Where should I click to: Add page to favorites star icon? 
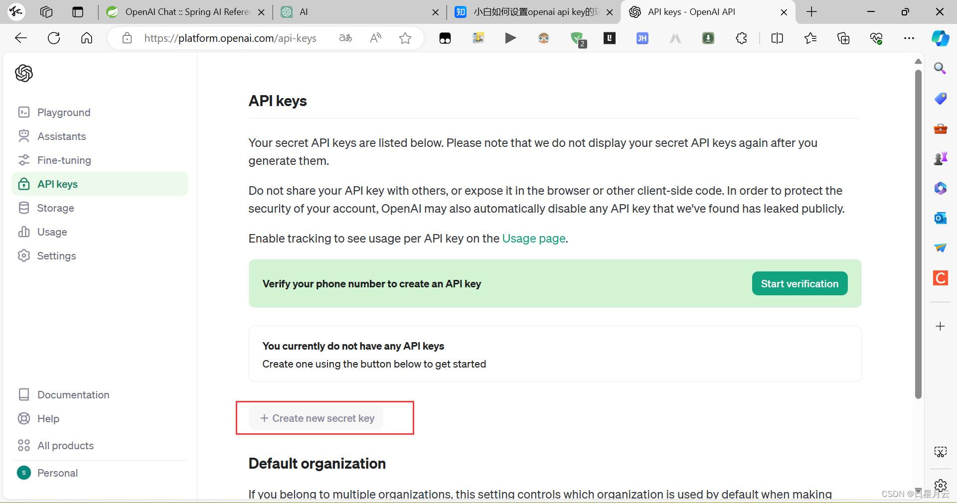click(405, 38)
